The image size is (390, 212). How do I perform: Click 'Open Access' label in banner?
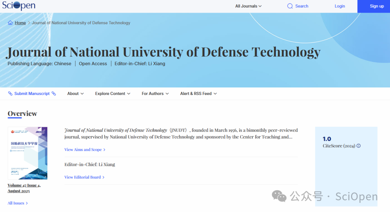tap(93, 64)
